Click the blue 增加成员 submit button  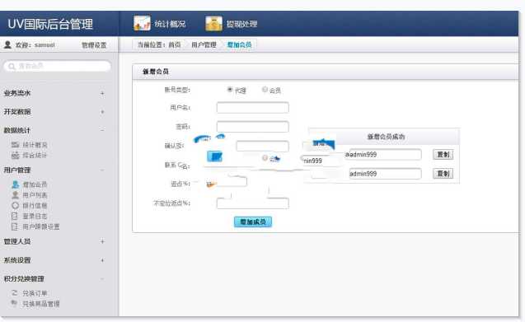tap(253, 222)
